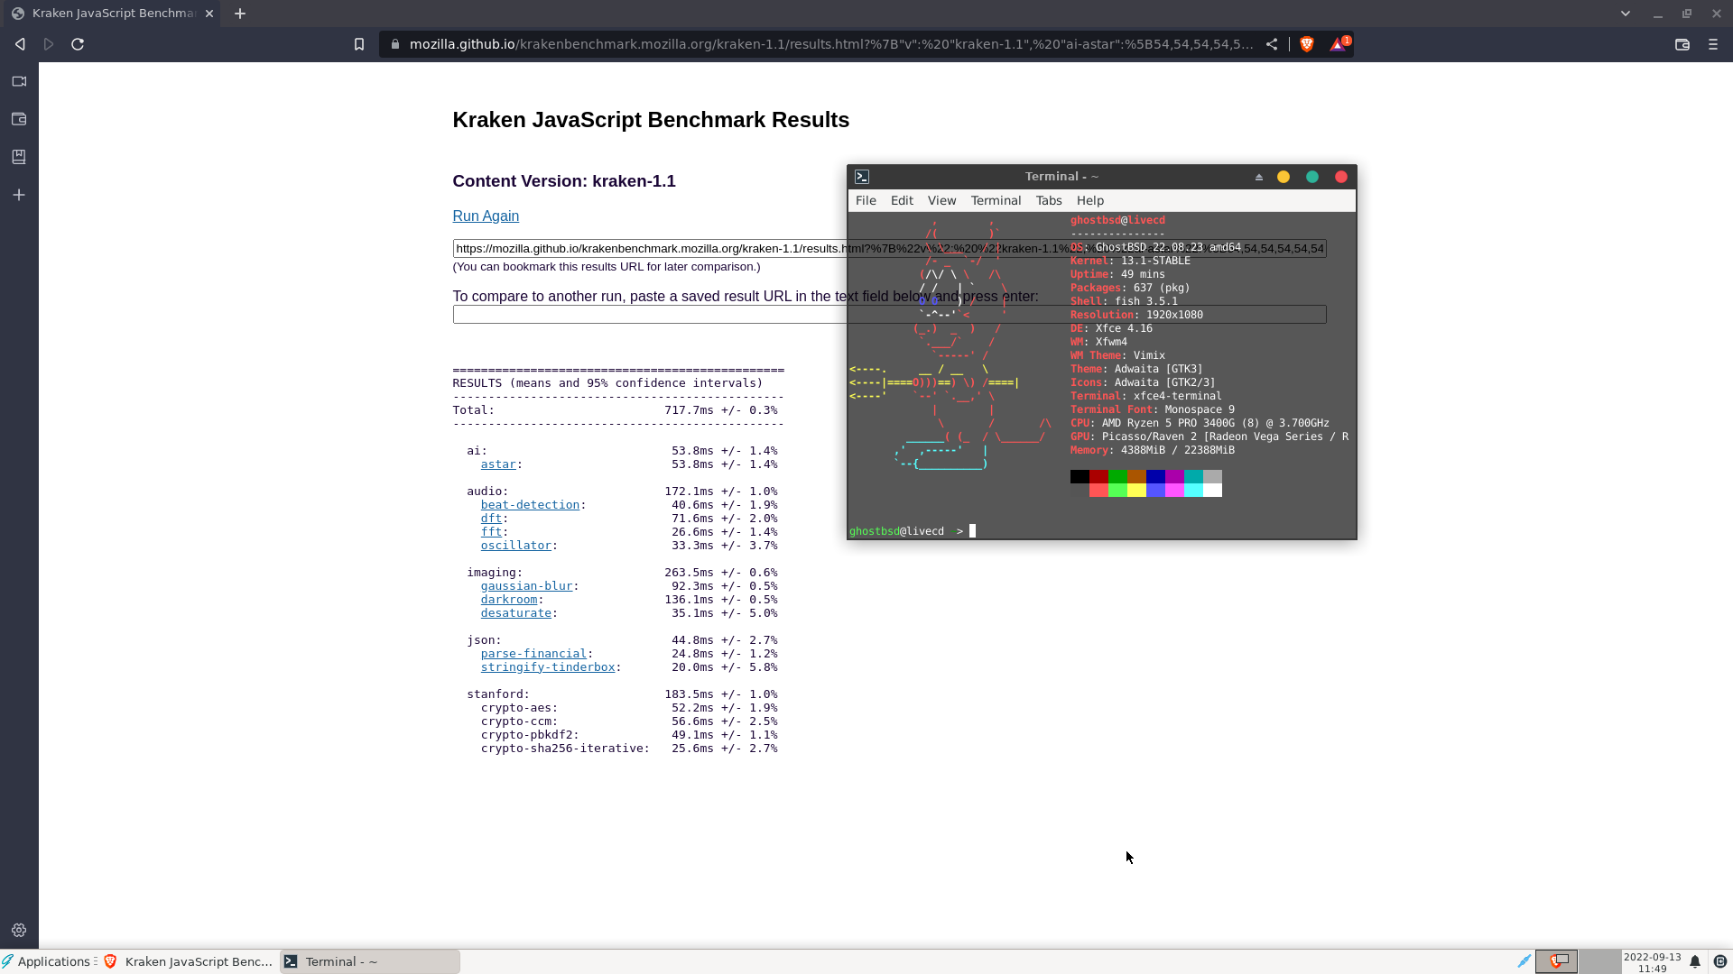Open the astar test link

coord(498,464)
